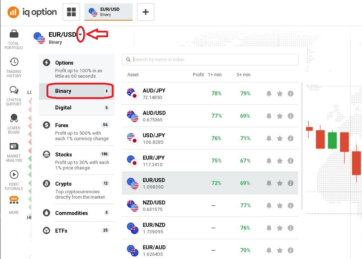Add a new asset tab with plus
The height and width of the screenshot is (259, 362).
click(x=145, y=12)
